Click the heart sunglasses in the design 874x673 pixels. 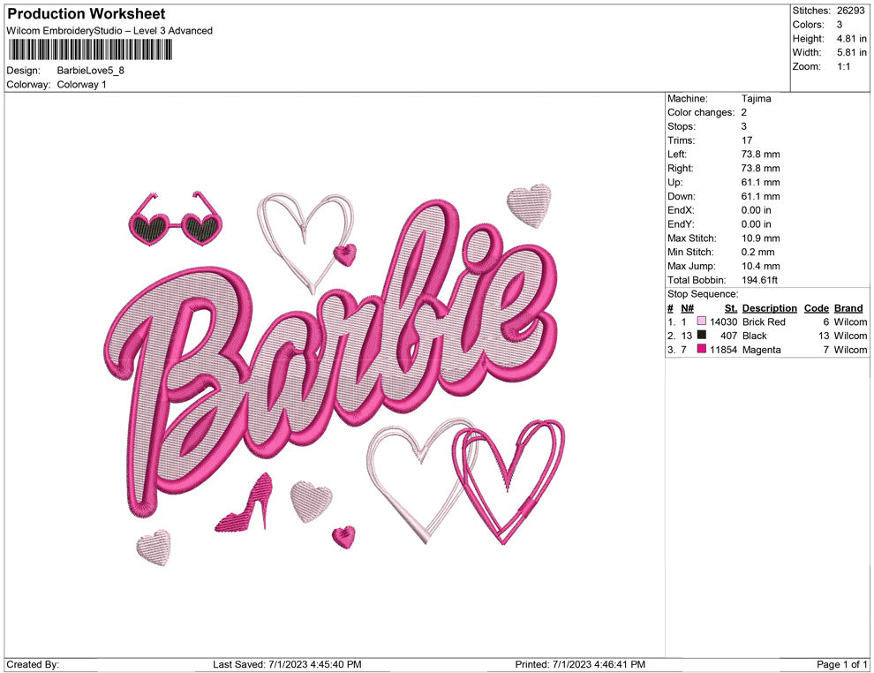point(175,219)
